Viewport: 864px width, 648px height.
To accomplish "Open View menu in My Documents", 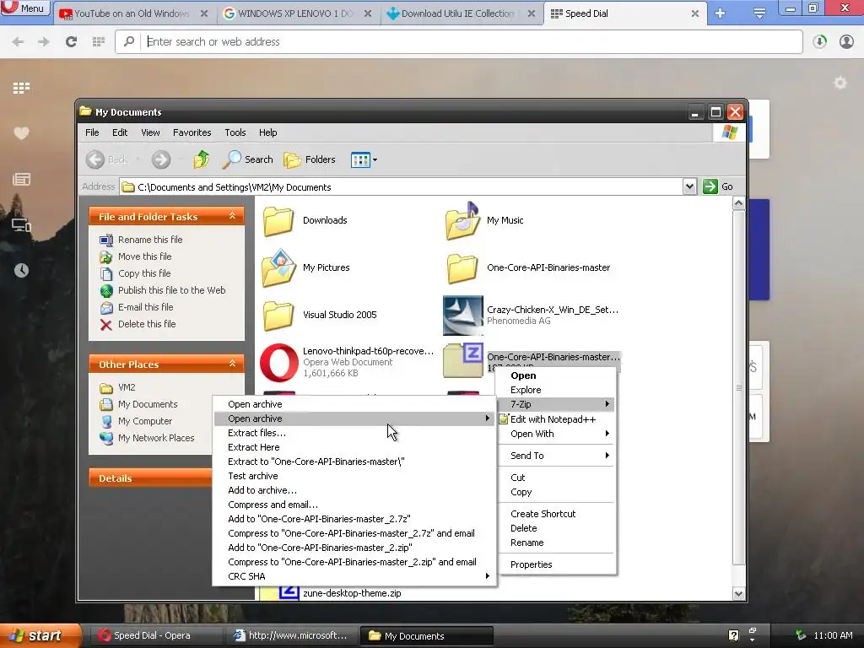I will click(x=150, y=132).
